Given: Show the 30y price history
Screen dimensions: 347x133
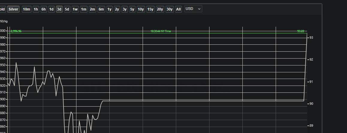Looking at the screenshot, I should click(170, 9).
